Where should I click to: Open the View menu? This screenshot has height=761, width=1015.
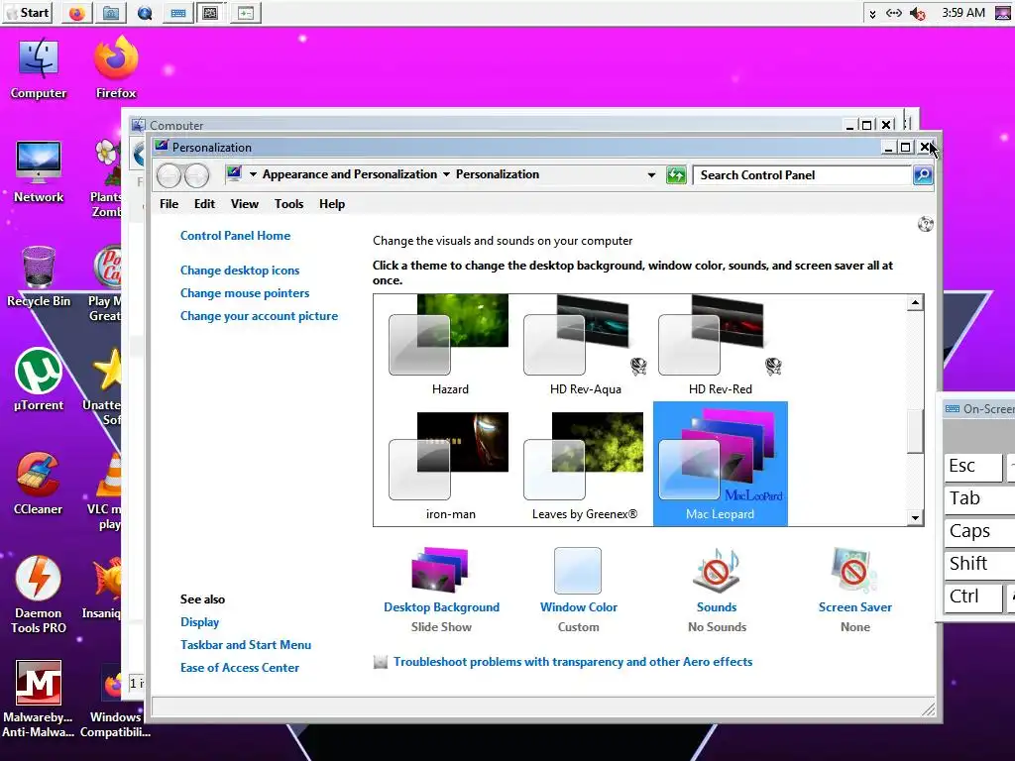pyautogui.click(x=245, y=204)
